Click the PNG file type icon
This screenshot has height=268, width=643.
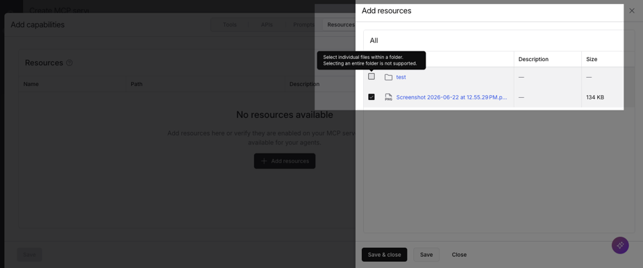tap(388, 97)
